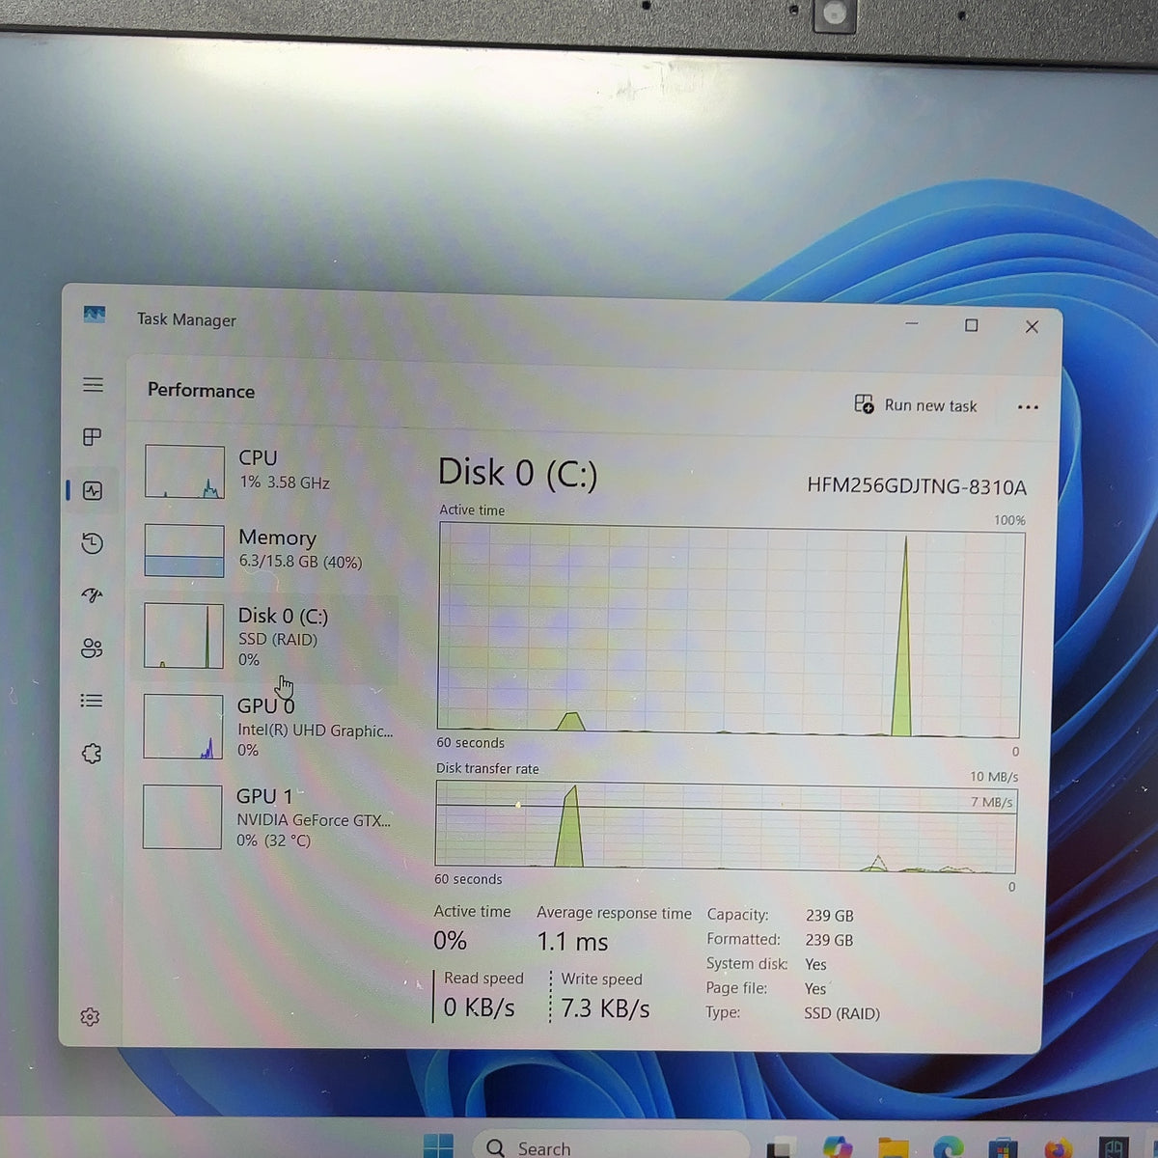Select the Disk 0 (C:) performance entry
The image size is (1158, 1158).
268,637
